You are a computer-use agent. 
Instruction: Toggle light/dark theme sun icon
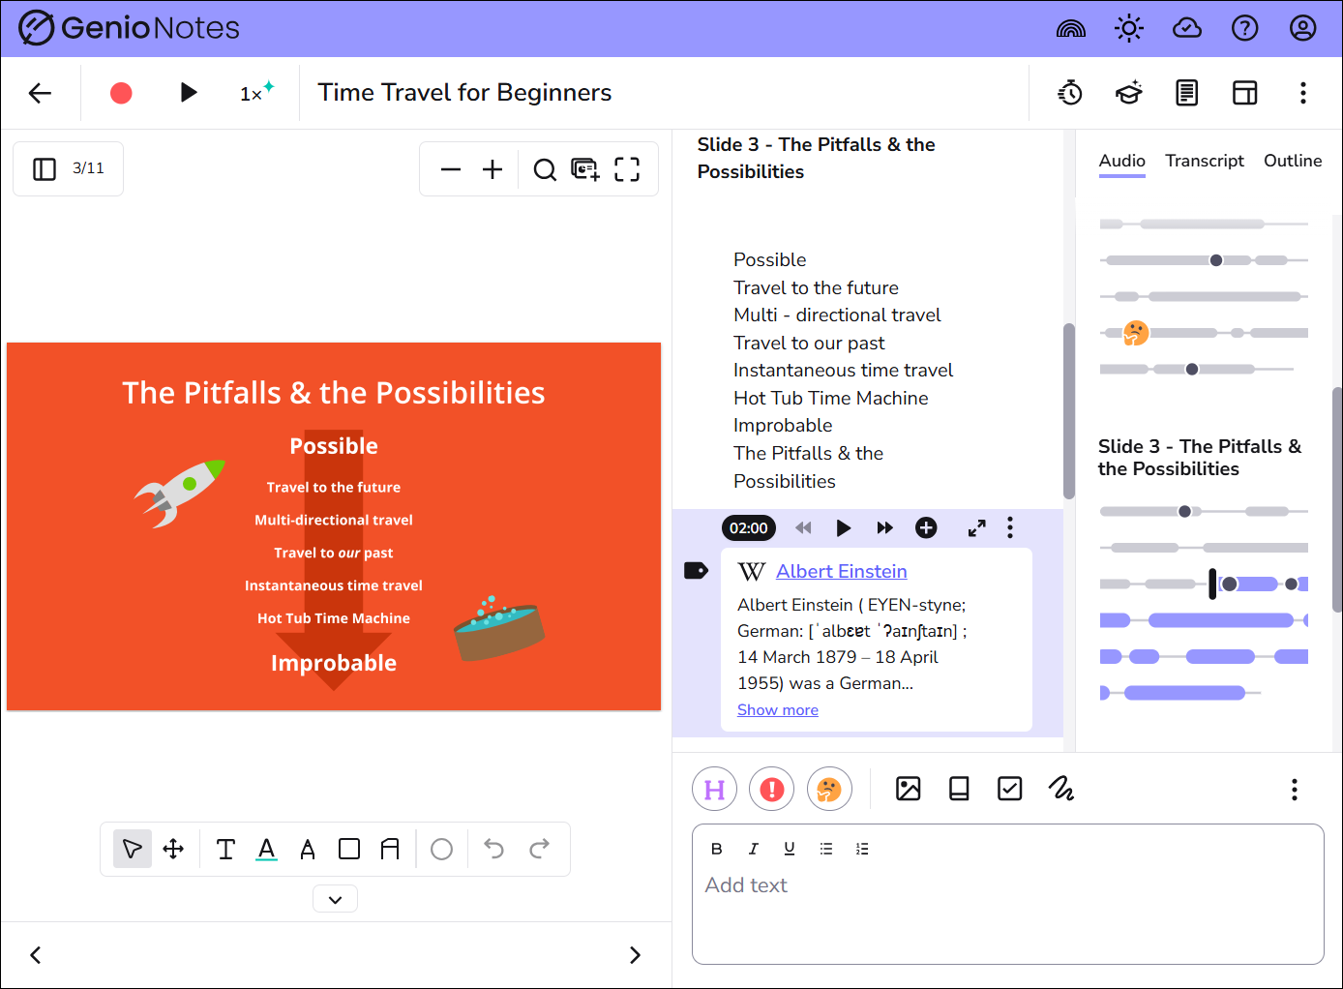1128,29
